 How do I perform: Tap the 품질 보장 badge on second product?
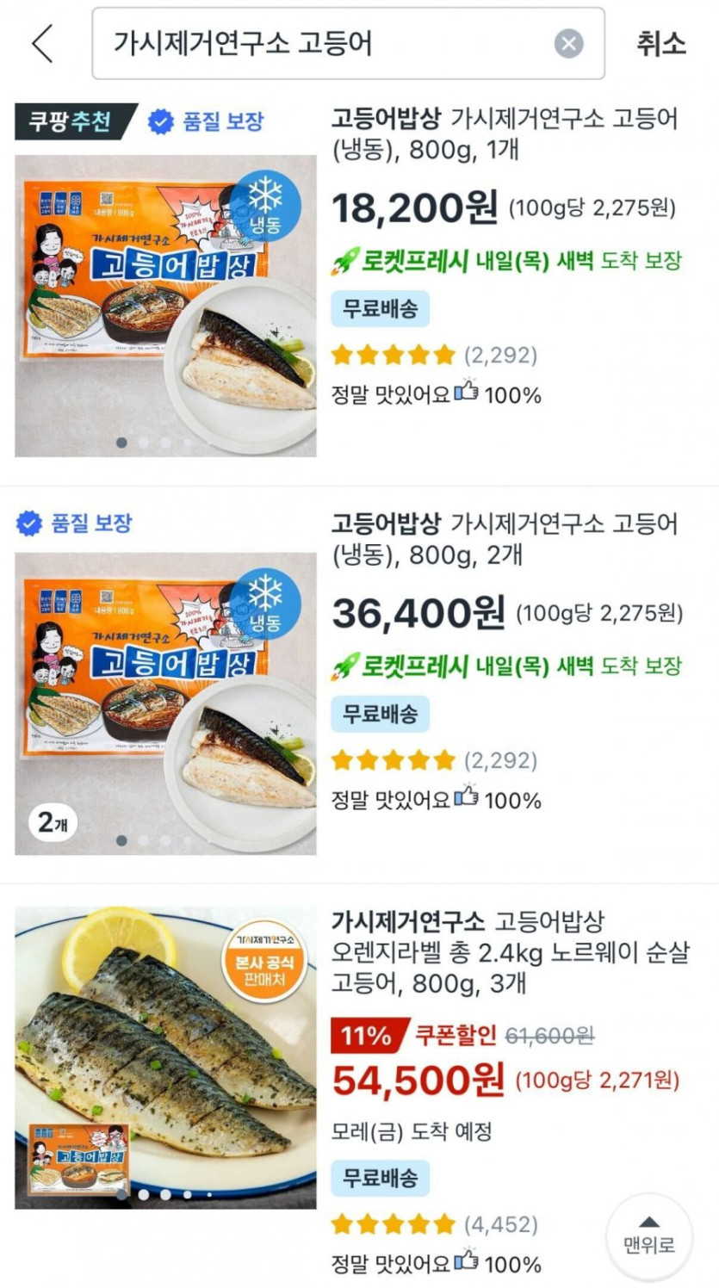pos(75,523)
